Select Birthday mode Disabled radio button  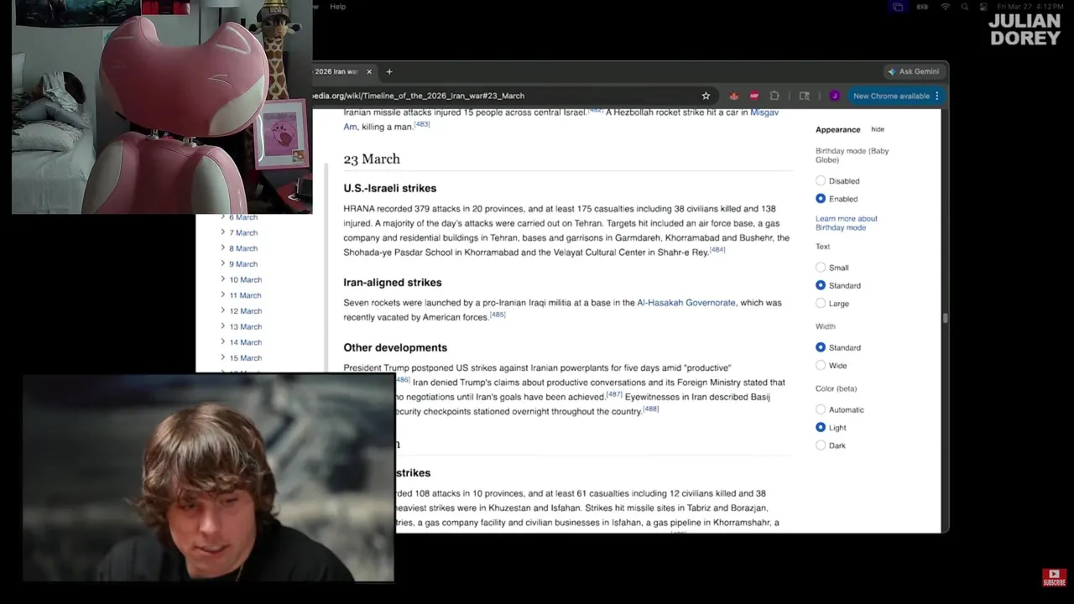[x=821, y=181]
